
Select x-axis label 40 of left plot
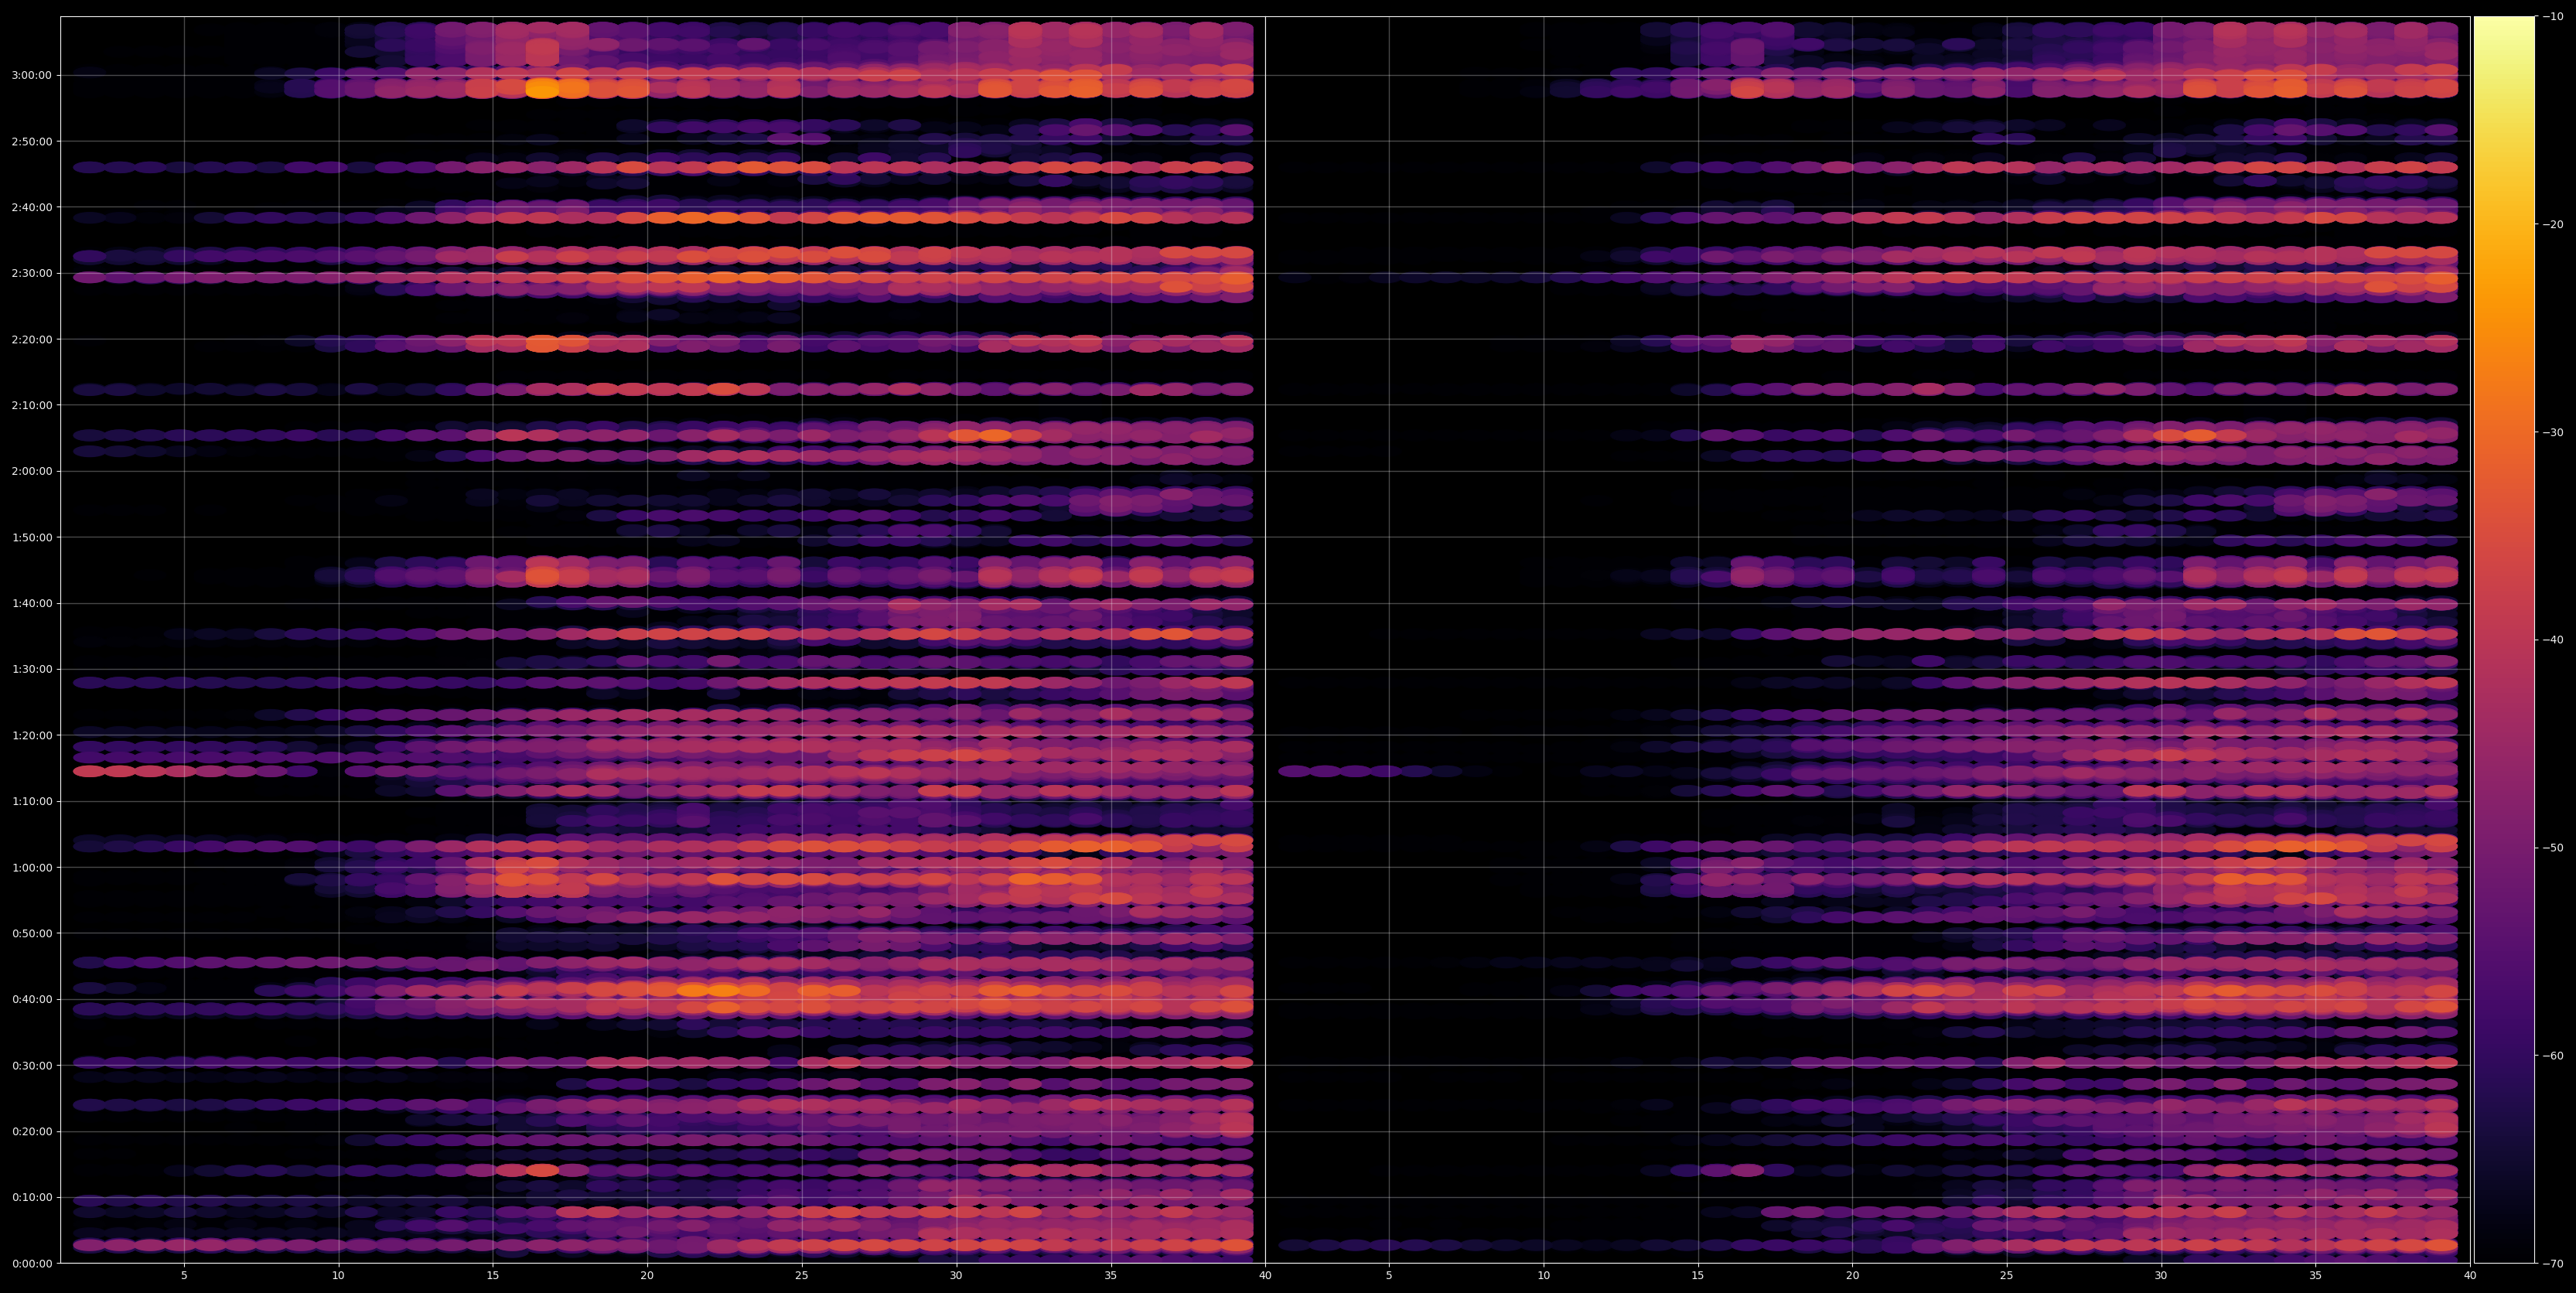click(1265, 1276)
